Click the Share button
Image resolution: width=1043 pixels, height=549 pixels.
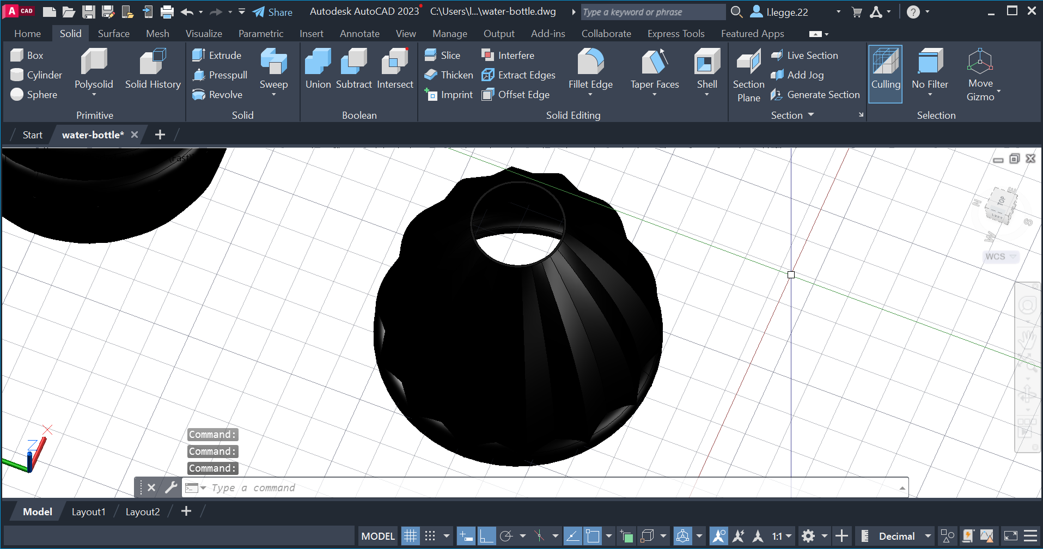pos(272,12)
